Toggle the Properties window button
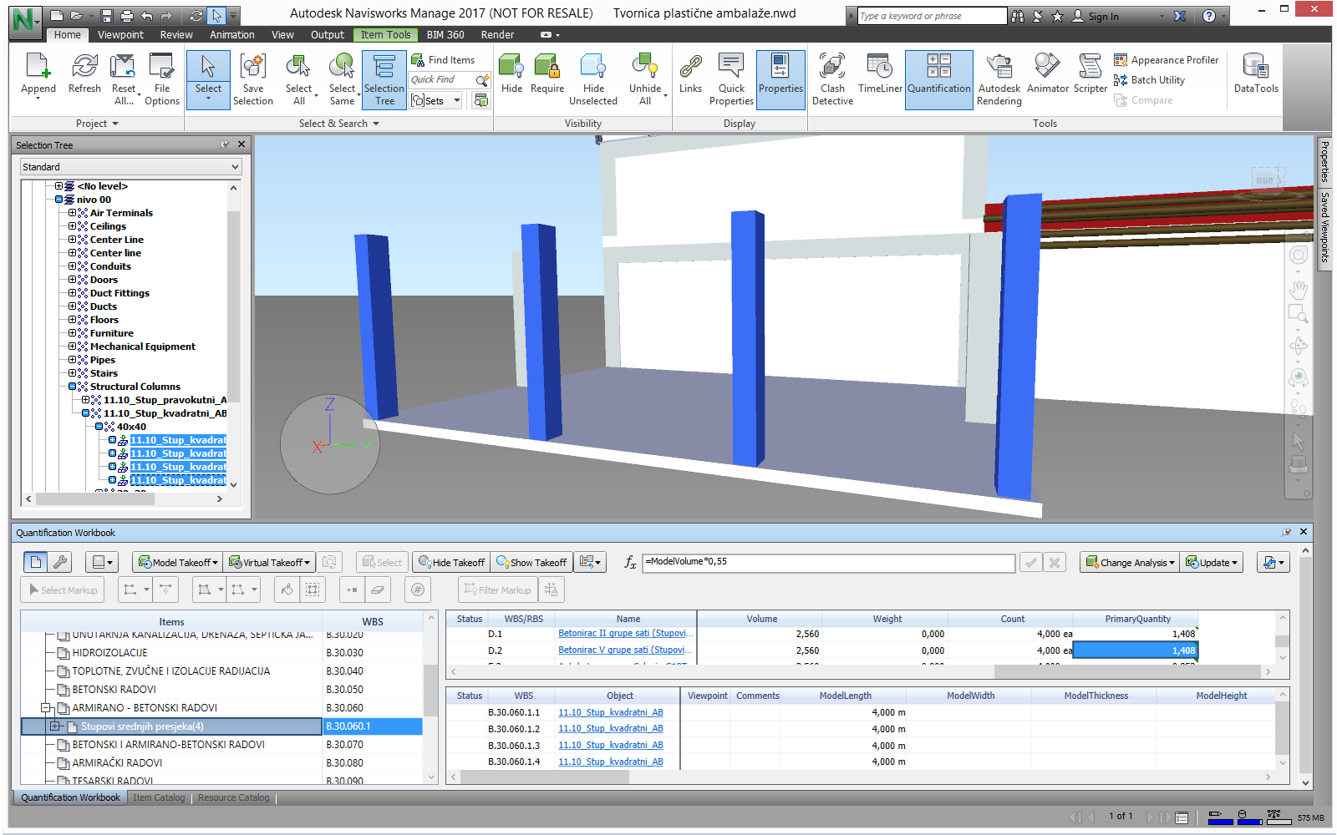Image resolution: width=1337 pixels, height=835 pixels. (780, 73)
